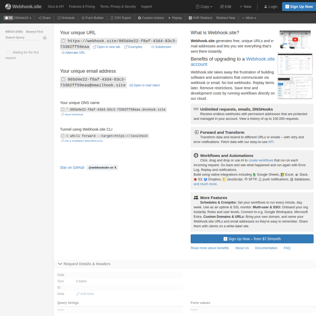
Task: Click Read more about benefits
Action: tap(210, 248)
